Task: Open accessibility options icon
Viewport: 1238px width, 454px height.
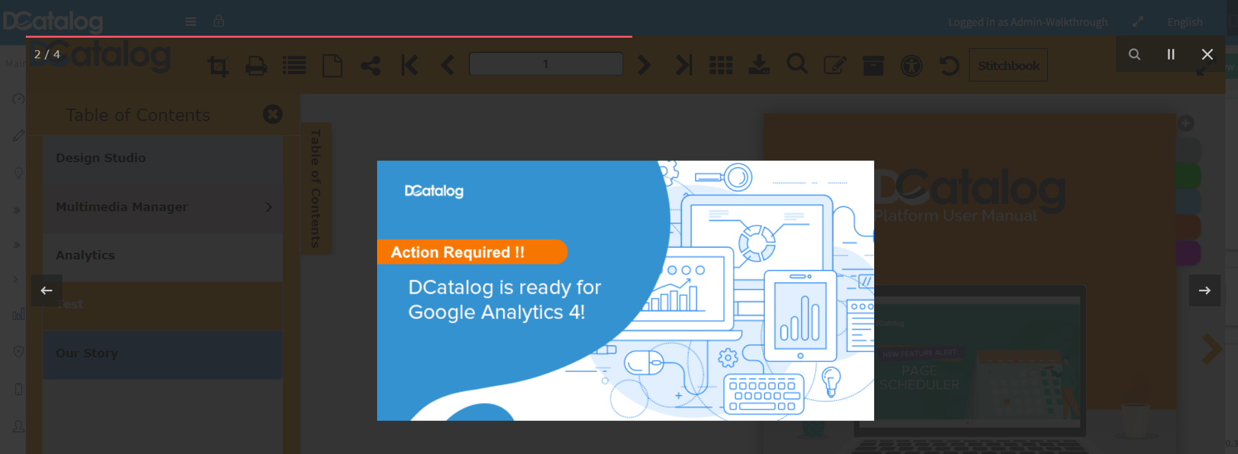Action: pyautogui.click(x=912, y=66)
